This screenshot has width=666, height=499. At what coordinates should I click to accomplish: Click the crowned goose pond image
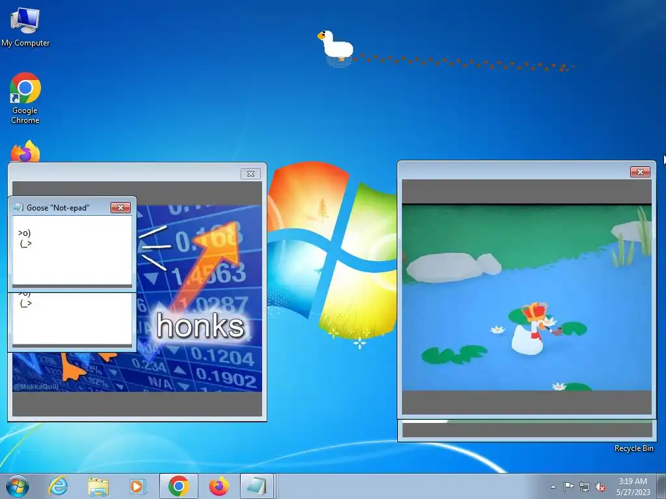click(x=527, y=298)
